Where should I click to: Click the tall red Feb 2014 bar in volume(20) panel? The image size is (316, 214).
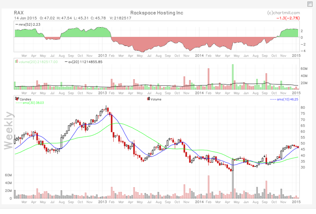[208, 79]
